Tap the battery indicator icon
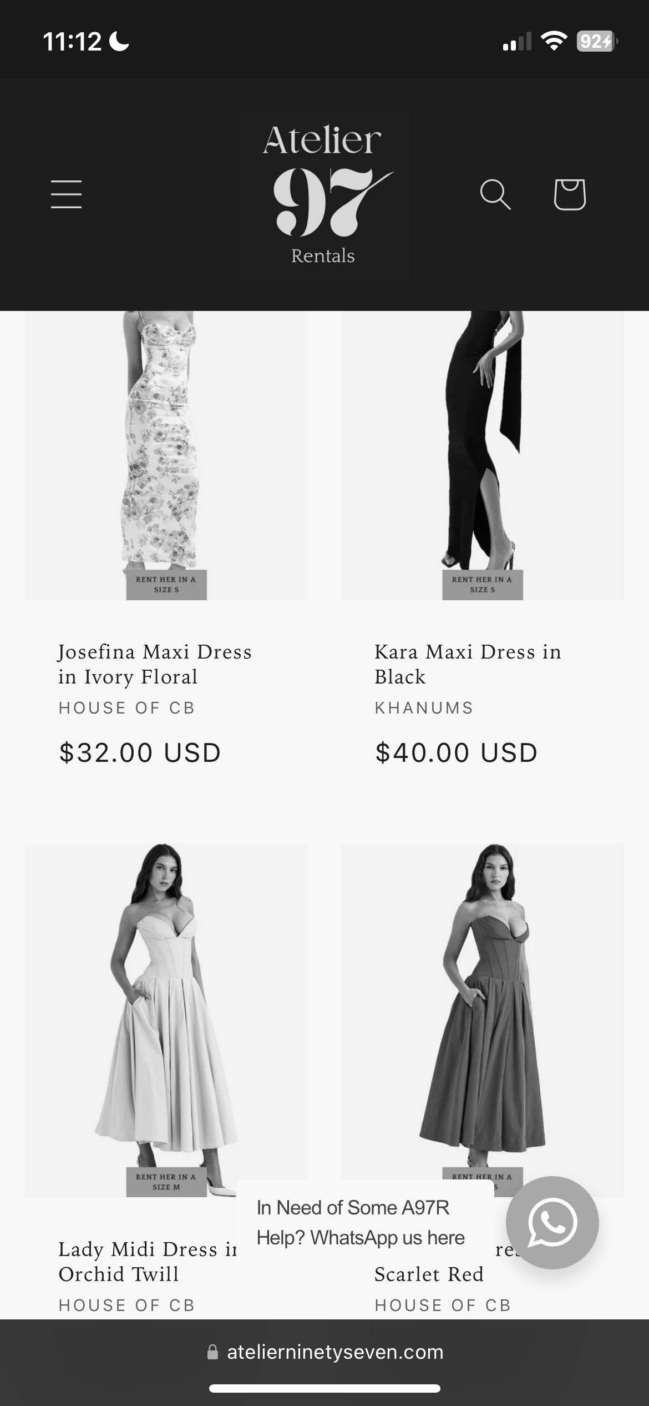Screen dimensions: 649x1406 [597, 41]
